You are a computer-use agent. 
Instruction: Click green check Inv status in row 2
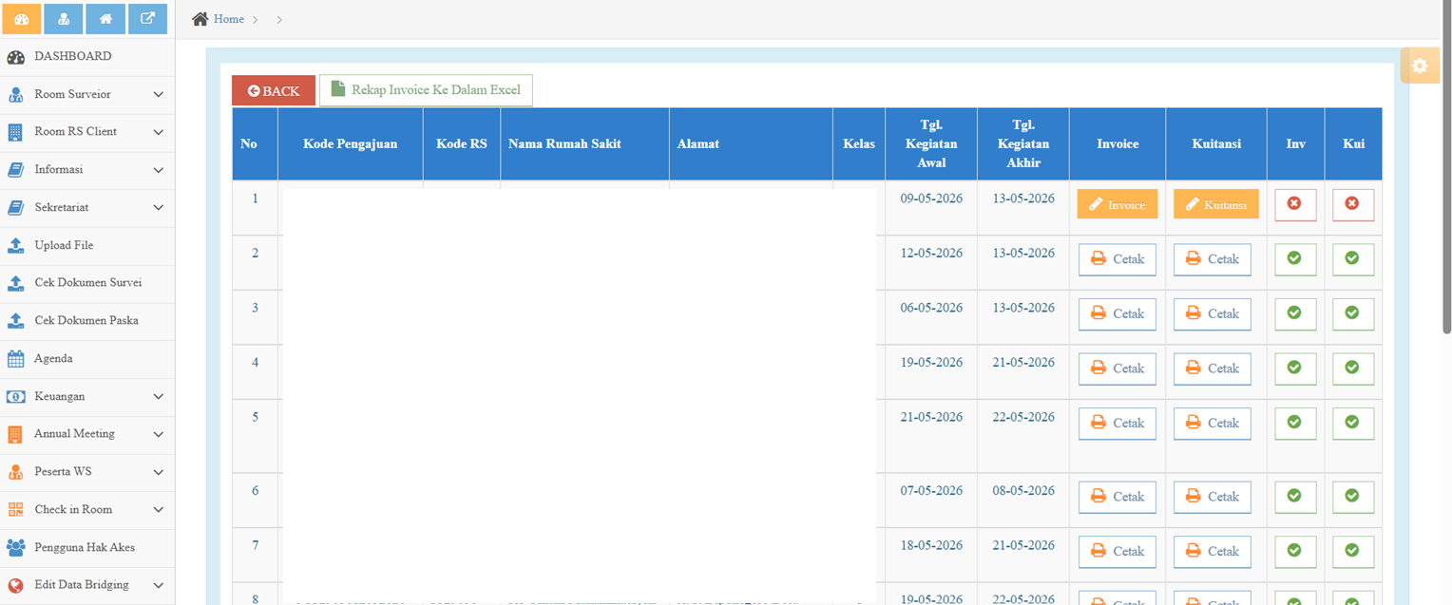[x=1294, y=258]
